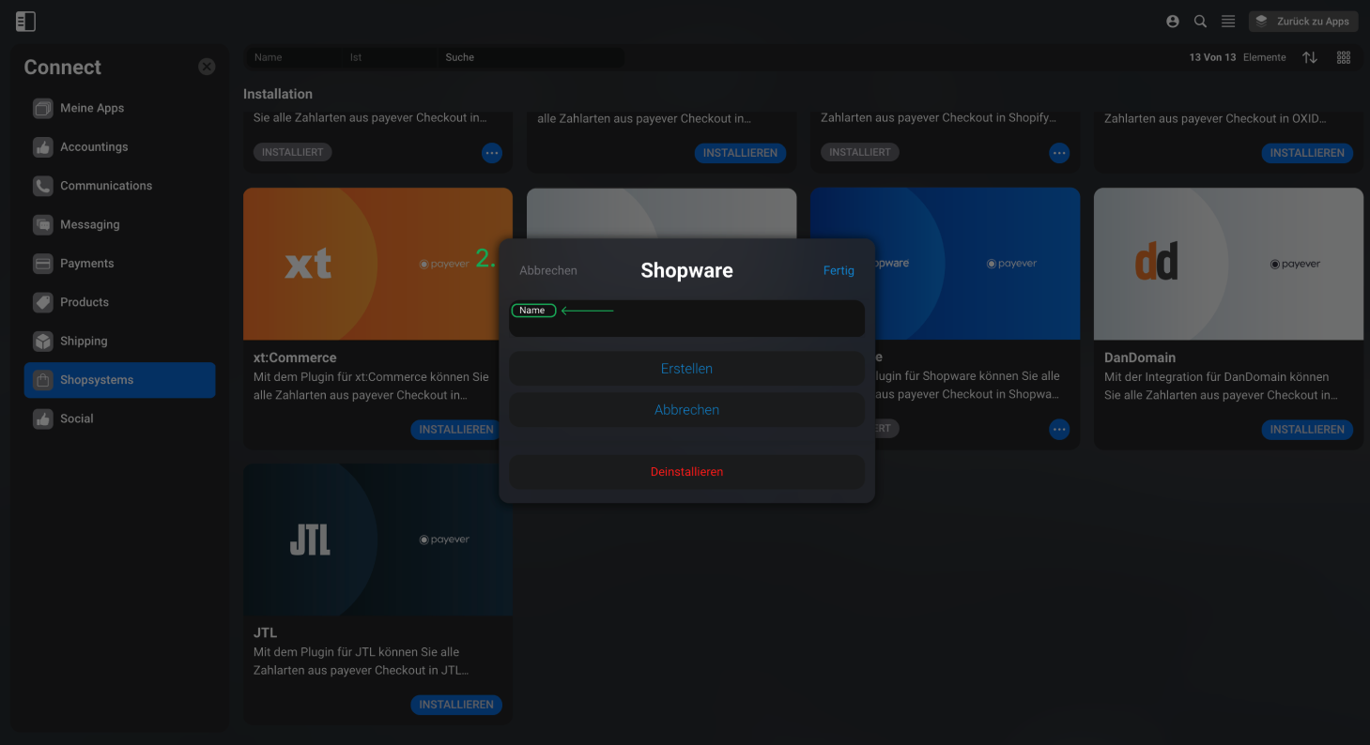Click the xt:Commerce title text
Screen dimensions: 1370x745
click(x=295, y=357)
